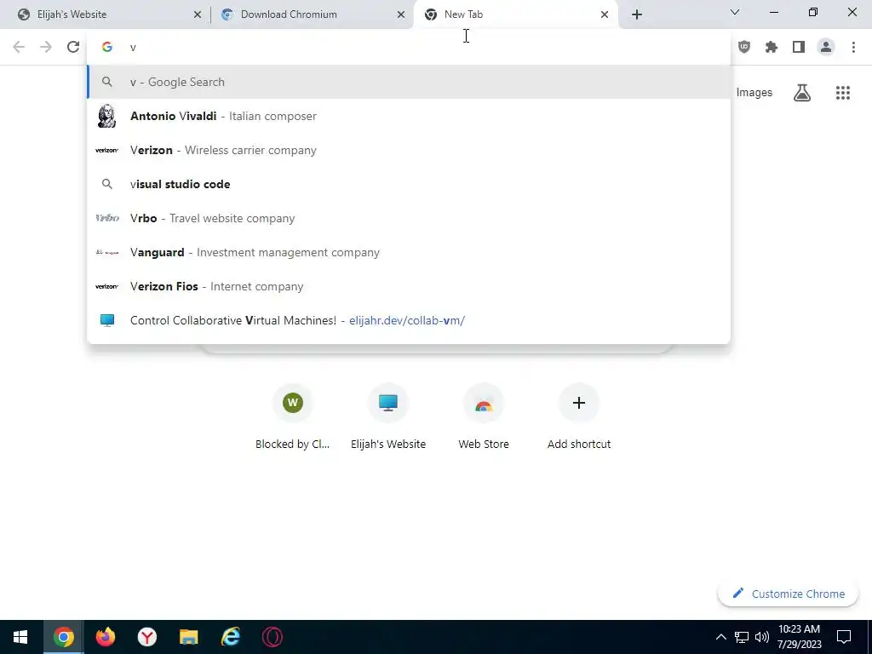Open the Extensions puzzle-piece menu
The width and height of the screenshot is (872, 654).
click(x=772, y=48)
